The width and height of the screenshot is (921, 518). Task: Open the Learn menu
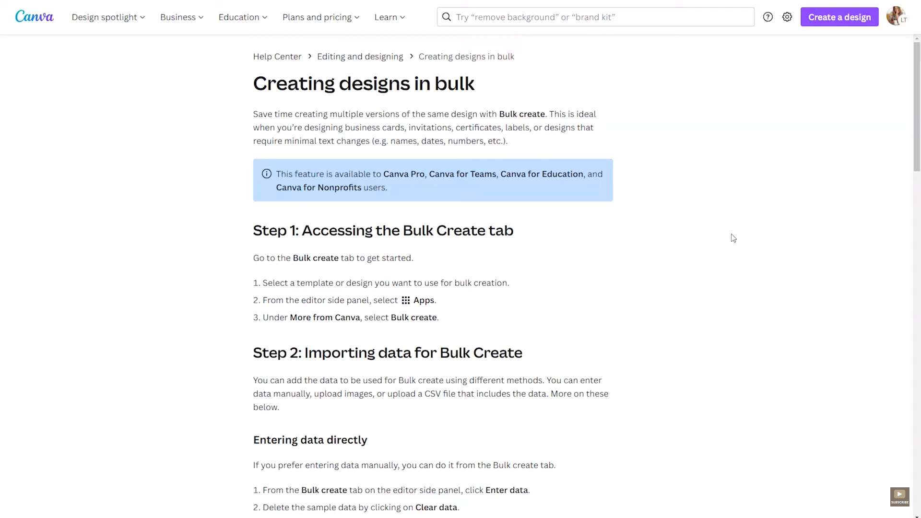coord(390,17)
